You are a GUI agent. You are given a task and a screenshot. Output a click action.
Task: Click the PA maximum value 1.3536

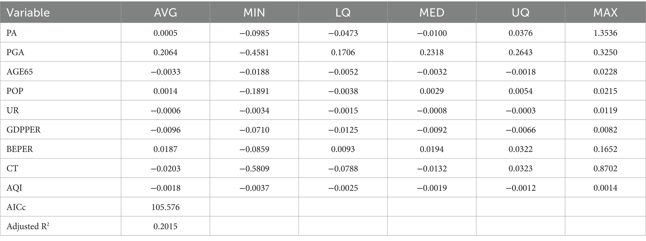[x=605, y=33]
